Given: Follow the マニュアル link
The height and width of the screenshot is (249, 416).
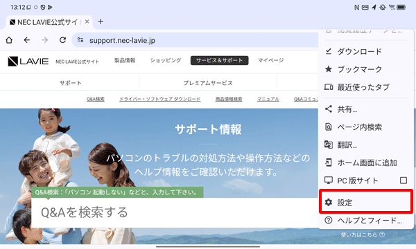Looking at the screenshot, I should 268,99.
